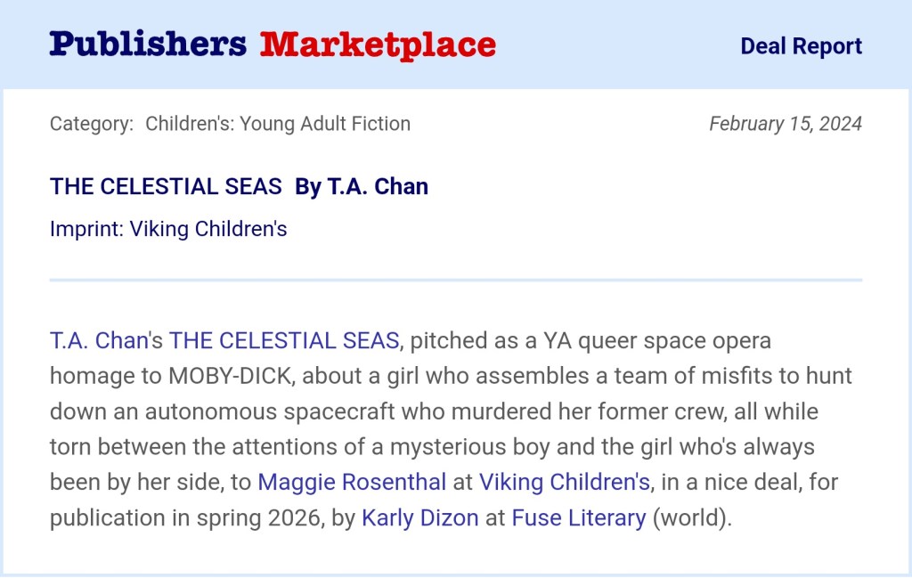912x578 pixels.
Task: Open the Deal Report header label
Action: 801,46
